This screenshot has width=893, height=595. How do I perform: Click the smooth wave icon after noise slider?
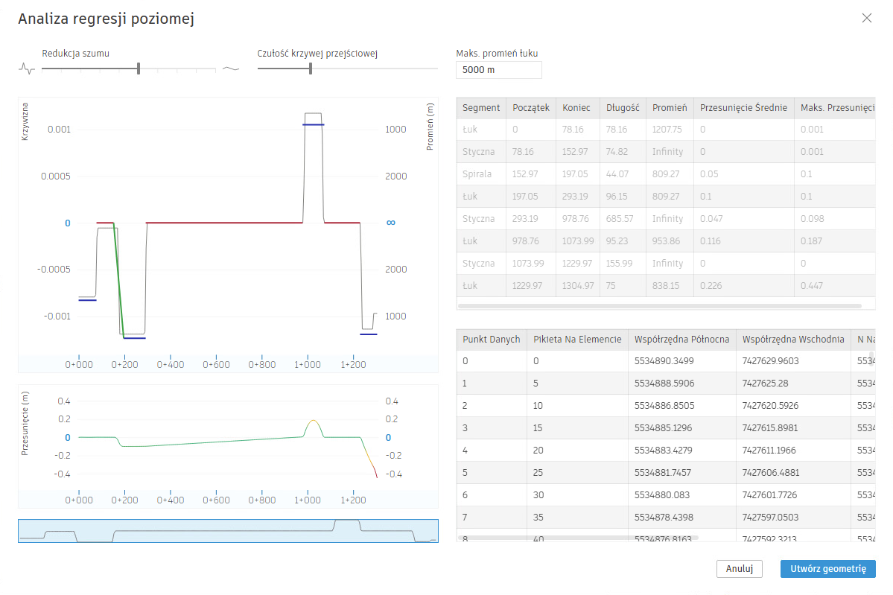point(231,69)
